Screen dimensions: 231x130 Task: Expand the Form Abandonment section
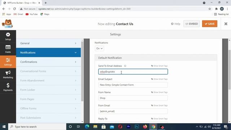[x=48, y=81]
